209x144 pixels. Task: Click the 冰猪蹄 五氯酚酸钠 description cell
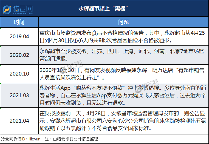pyautogui.click(x=123, y=121)
